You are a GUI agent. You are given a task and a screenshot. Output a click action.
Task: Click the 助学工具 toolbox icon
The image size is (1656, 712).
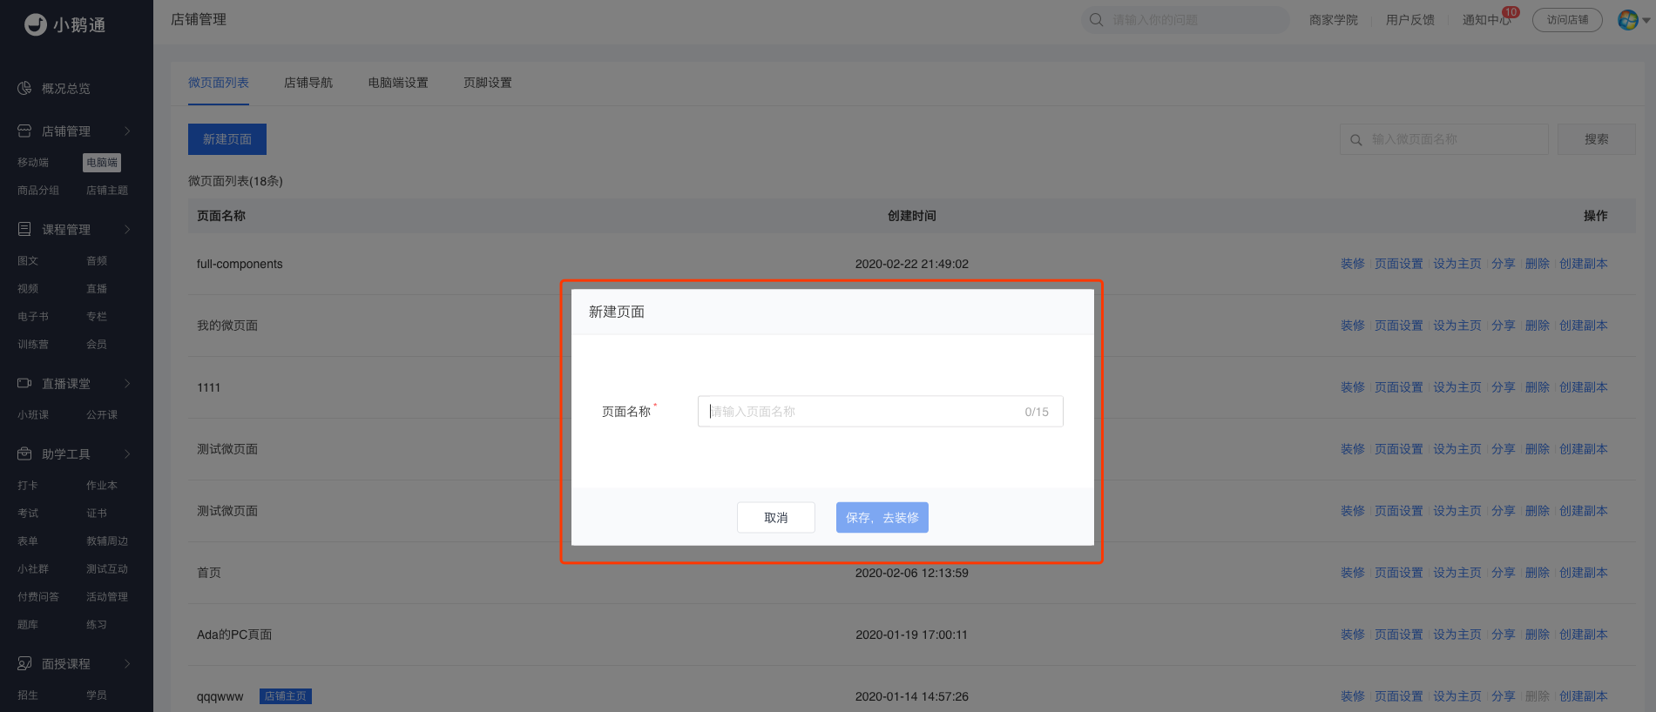24,453
